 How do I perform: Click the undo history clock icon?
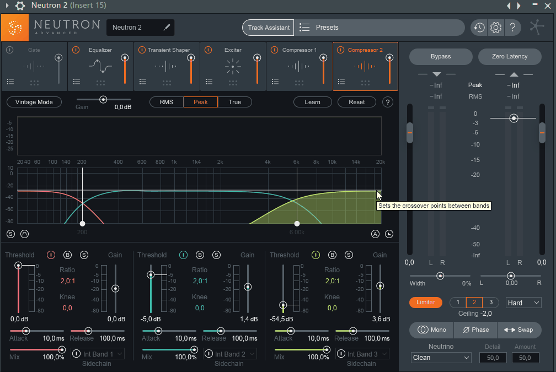point(479,28)
